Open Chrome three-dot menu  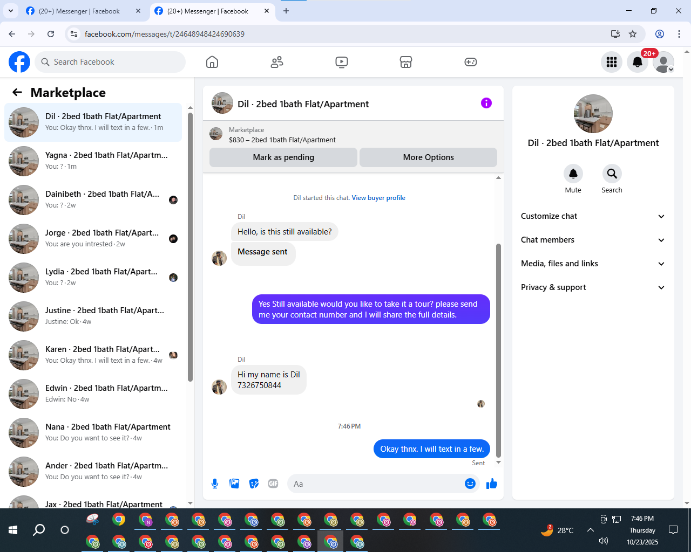(x=679, y=34)
